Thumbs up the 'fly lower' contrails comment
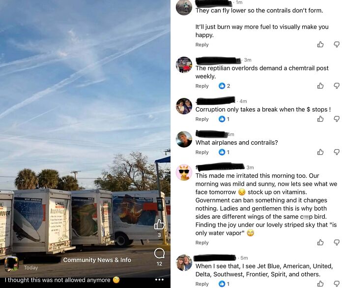The image size is (344, 288). click(x=320, y=45)
